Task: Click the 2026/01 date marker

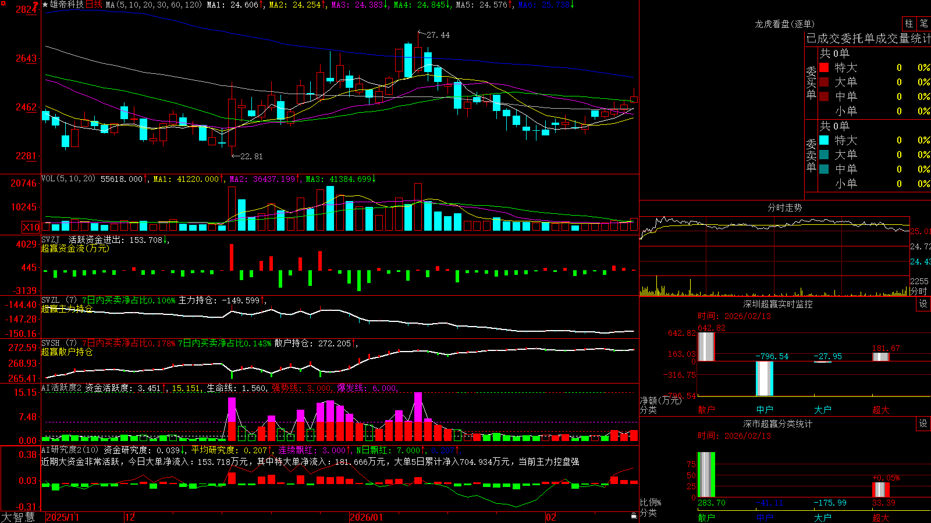Action: [x=366, y=517]
